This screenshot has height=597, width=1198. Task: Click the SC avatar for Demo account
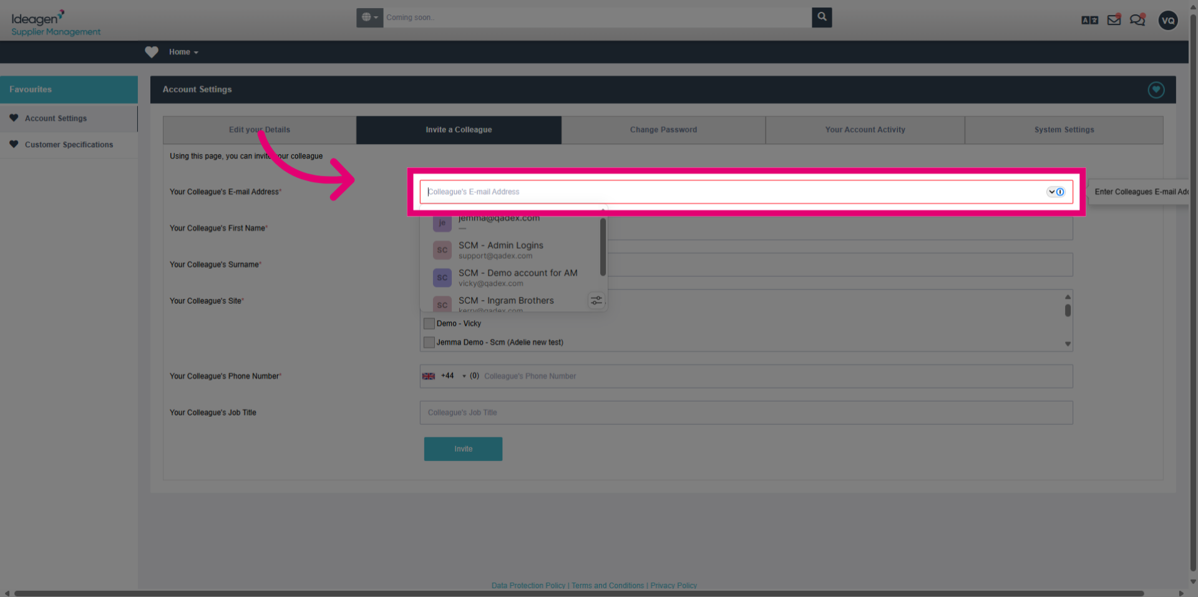pyautogui.click(x=442, y=278)
